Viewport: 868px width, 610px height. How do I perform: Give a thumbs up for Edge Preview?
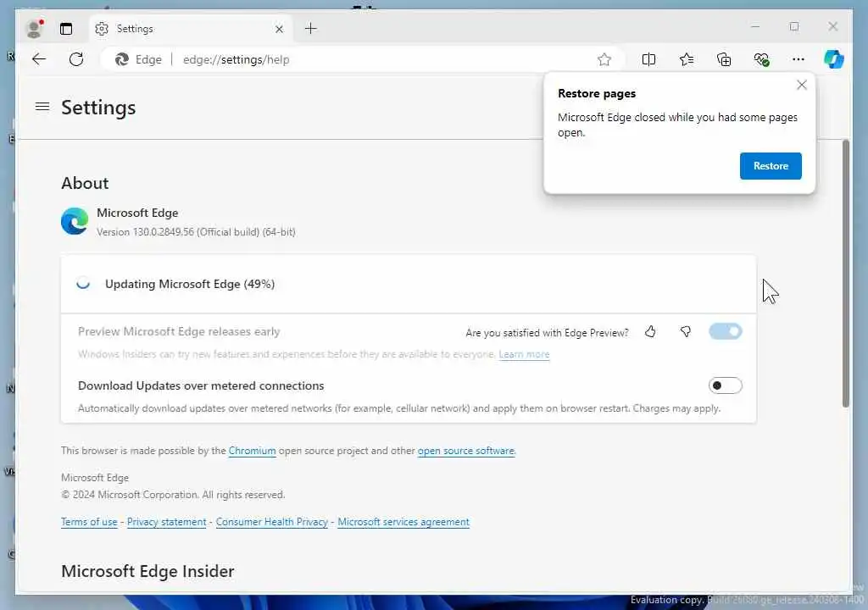(x=650, y=331)
